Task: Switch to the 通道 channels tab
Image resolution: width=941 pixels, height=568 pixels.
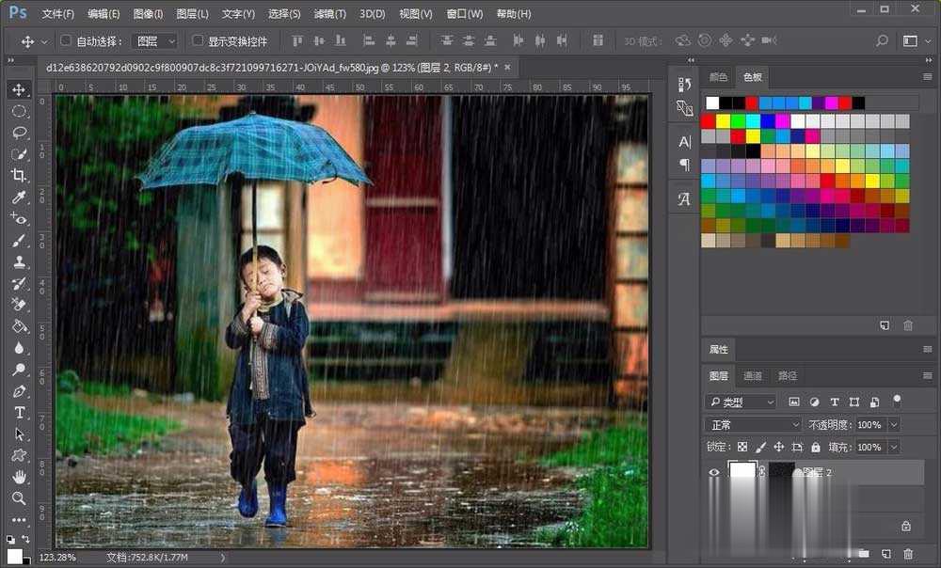Action: (x=753, y=375)
